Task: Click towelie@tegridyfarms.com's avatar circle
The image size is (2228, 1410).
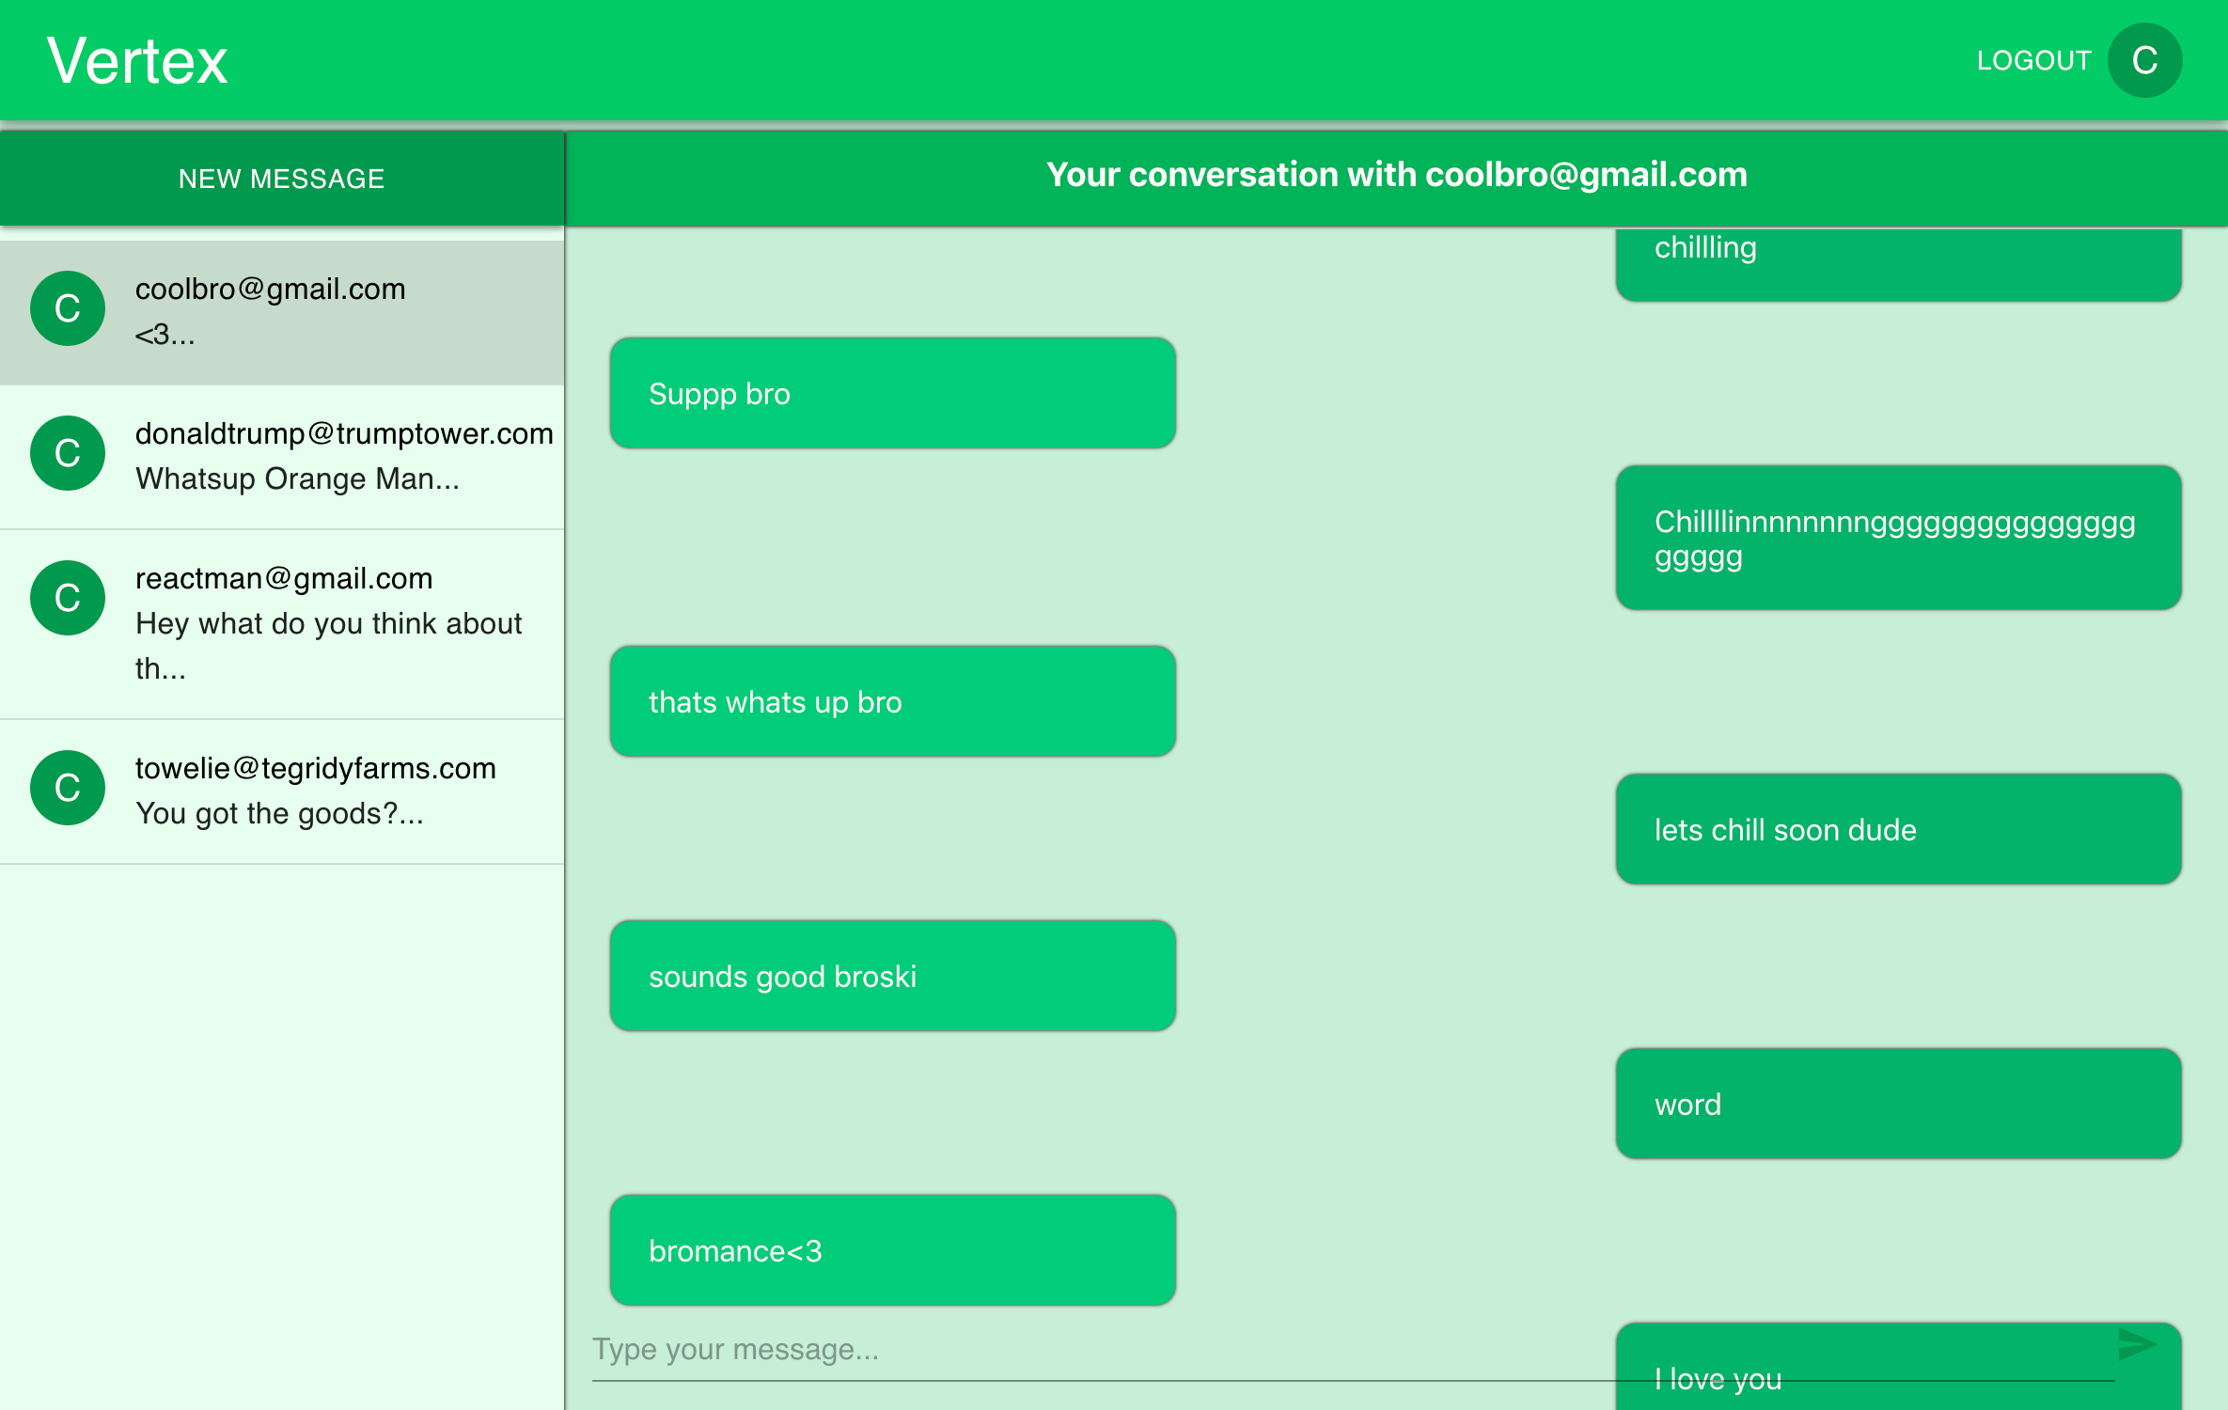Action: (68, 788)
